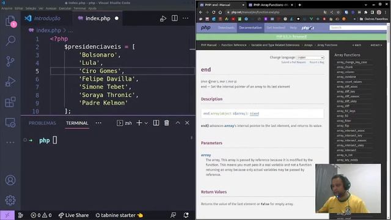Open the terminal launch profile dropdown arrow
The height and width of the screenshot is (220, 391).
(x=147, y=123)
